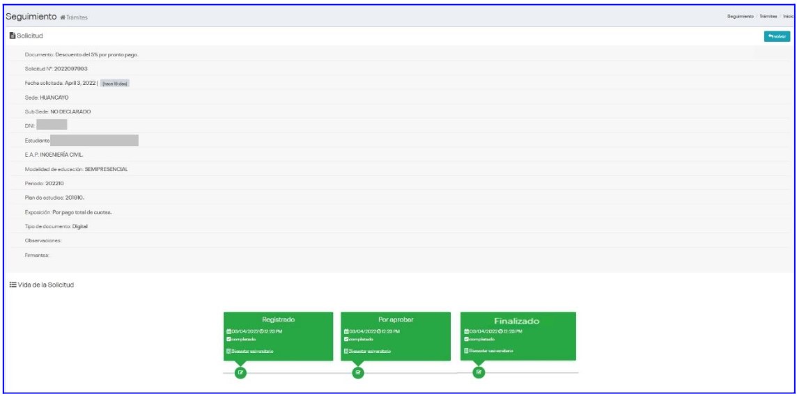Click completado checkbox in Por aprobar card
This screenshot has width=797, height=396.
346,339
